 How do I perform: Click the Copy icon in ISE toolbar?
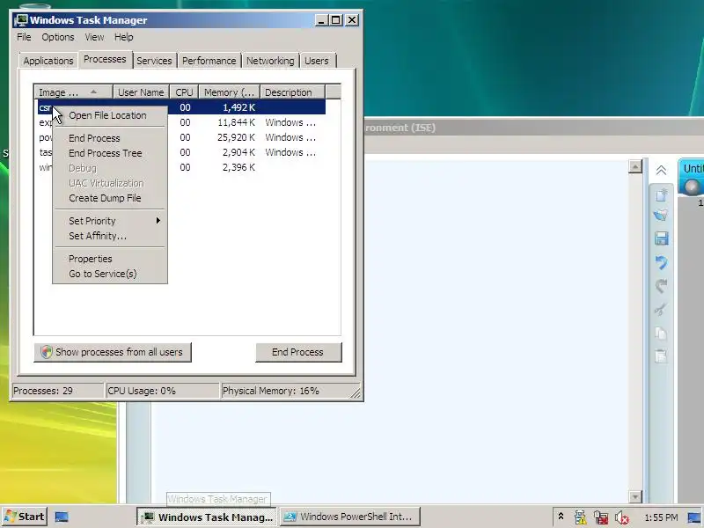(661, 334)
